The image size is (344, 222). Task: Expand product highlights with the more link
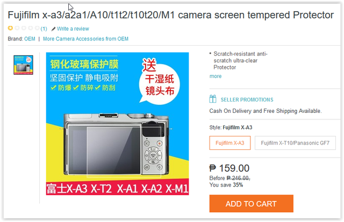[216, 76]
